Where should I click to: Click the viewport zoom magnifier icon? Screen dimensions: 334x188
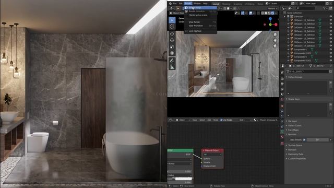click(275, 34)
